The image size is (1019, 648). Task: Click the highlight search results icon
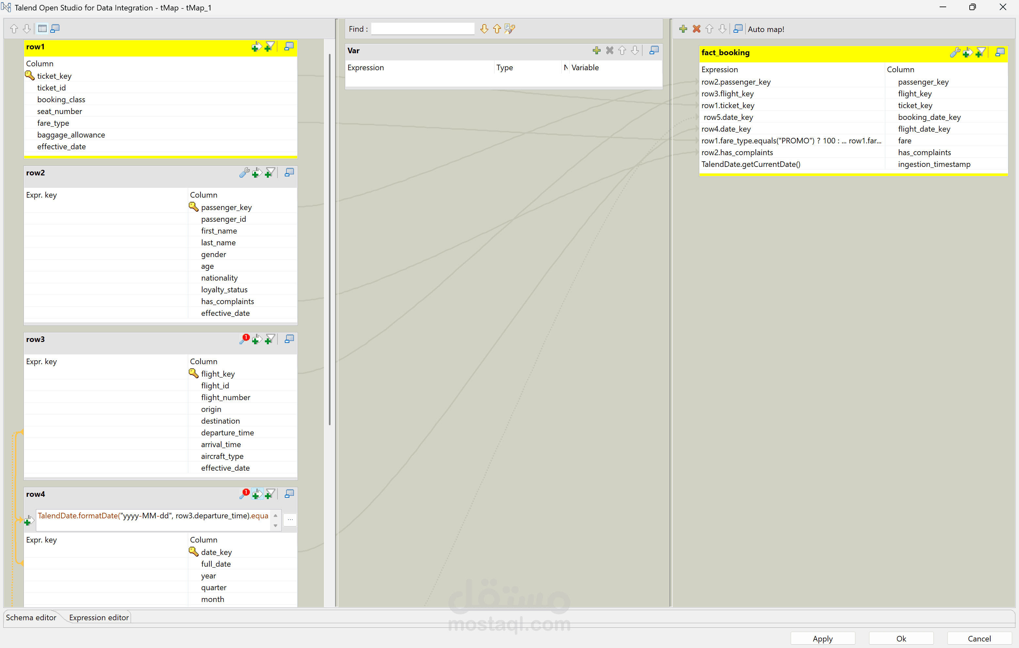(509, 29)
